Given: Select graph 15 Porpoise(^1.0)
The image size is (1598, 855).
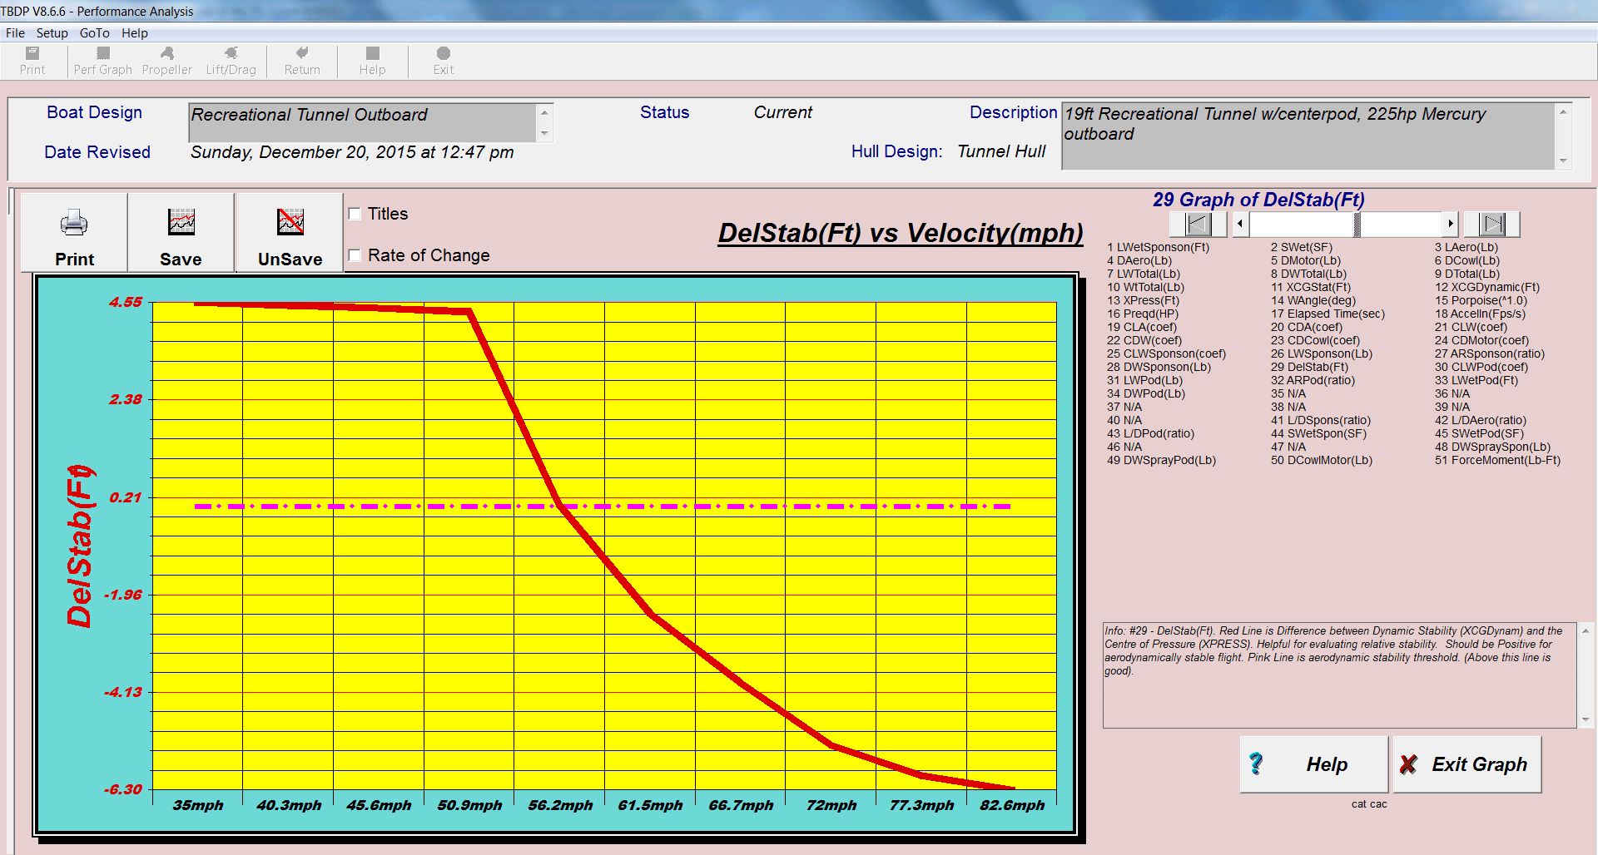Looking at the screenshot, I should tap(1481, 300).
